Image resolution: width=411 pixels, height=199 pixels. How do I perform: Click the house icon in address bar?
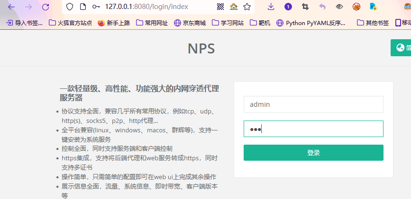click(234, 7)
